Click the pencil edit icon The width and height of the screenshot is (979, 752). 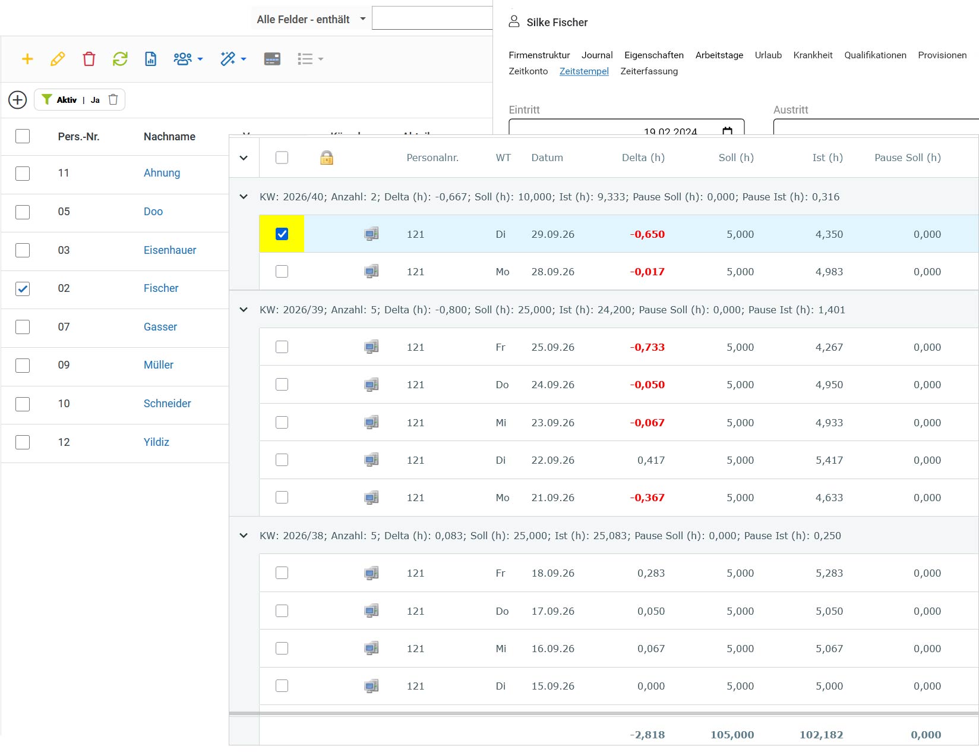(58, 59)
